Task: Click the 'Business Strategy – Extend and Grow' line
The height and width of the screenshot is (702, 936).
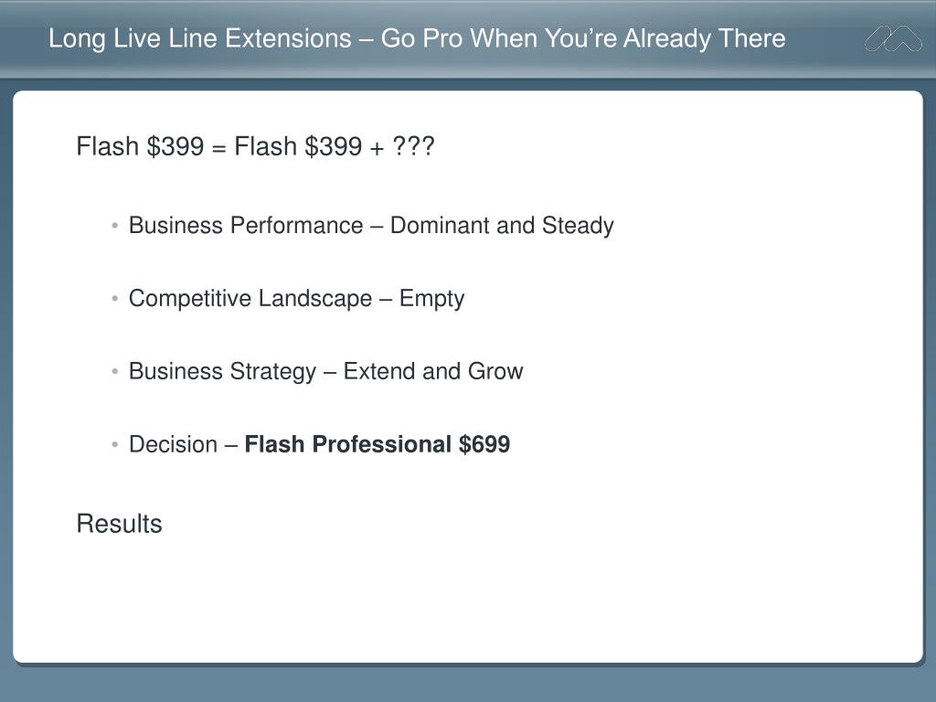Action: 326,371
